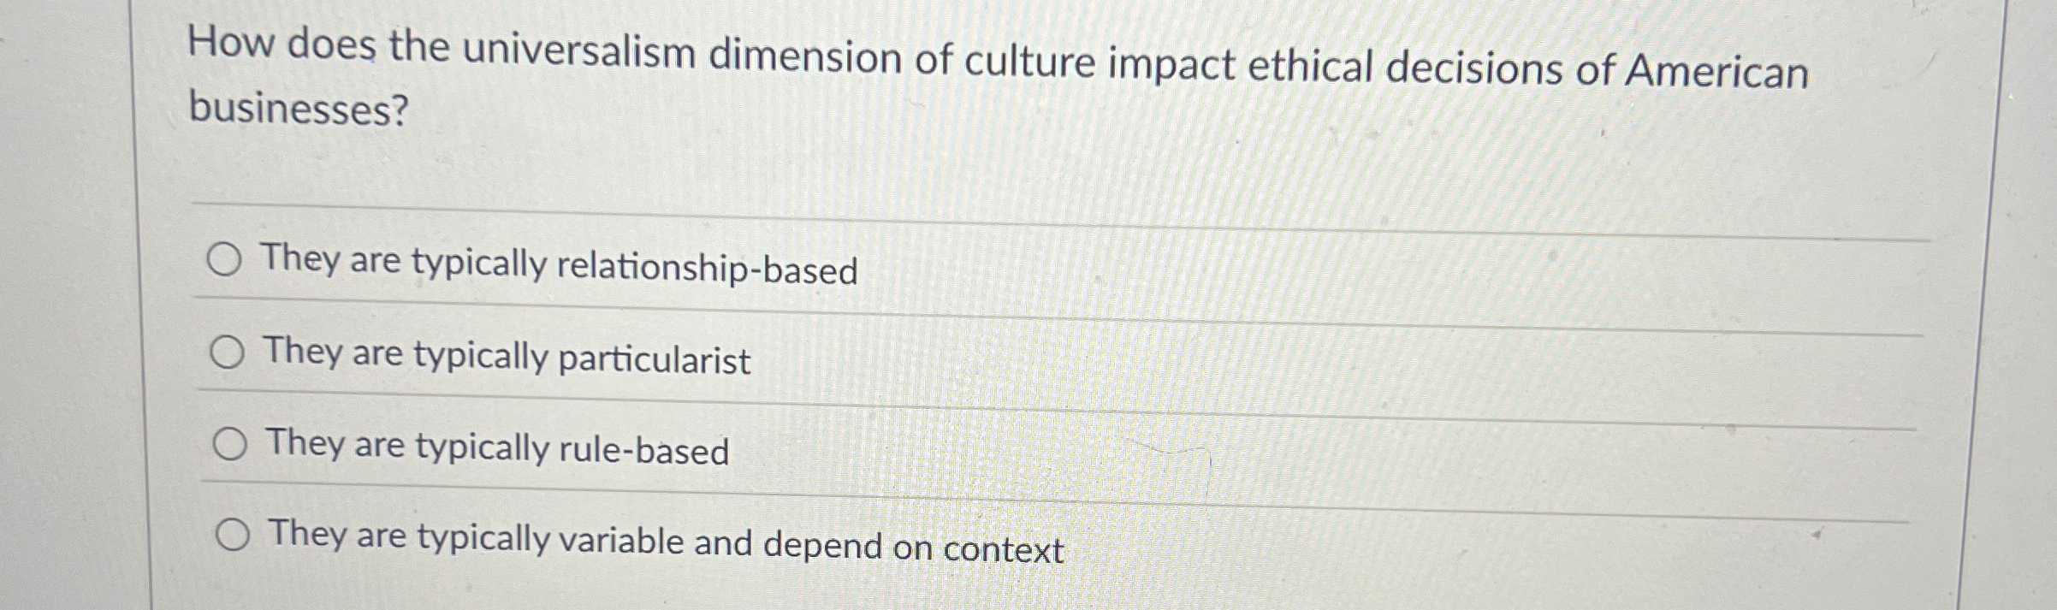Choose the "typically rule-based" radio button
The width and height of the screenshot is (2057, 610).
[230, 444]
